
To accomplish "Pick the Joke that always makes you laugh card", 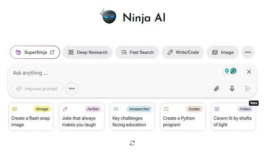I will click(82, 117).
